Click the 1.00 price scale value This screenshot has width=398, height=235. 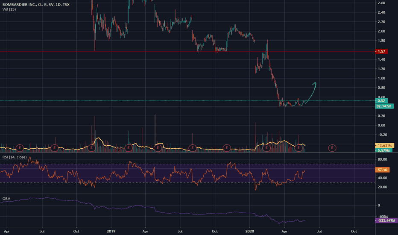click(x=381, y=78)
